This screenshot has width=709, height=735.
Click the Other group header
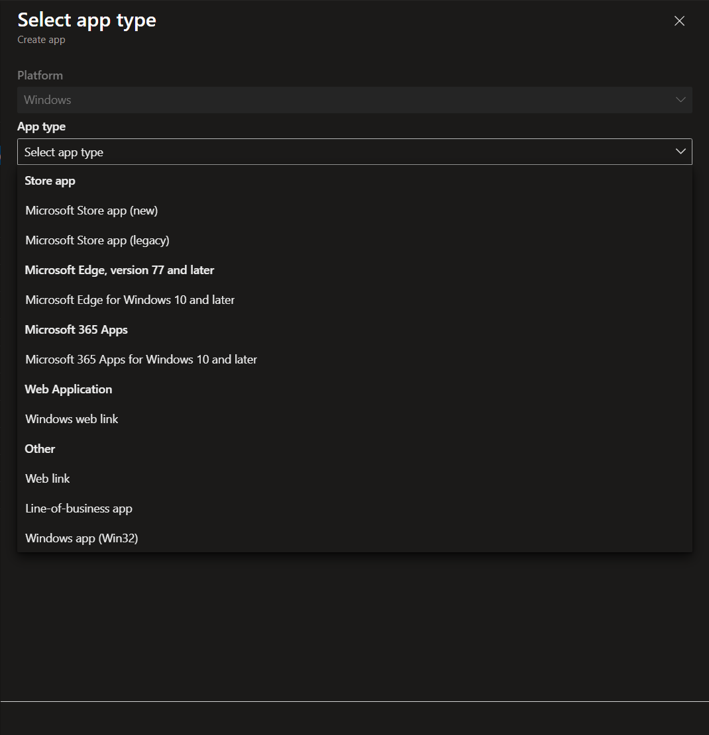click(x=40, y=449)
